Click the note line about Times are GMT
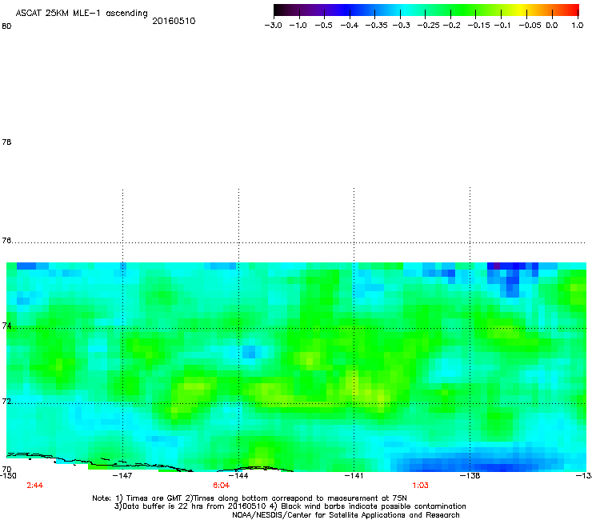This screenshot has width=592, height=520. (x=250, y=498)
